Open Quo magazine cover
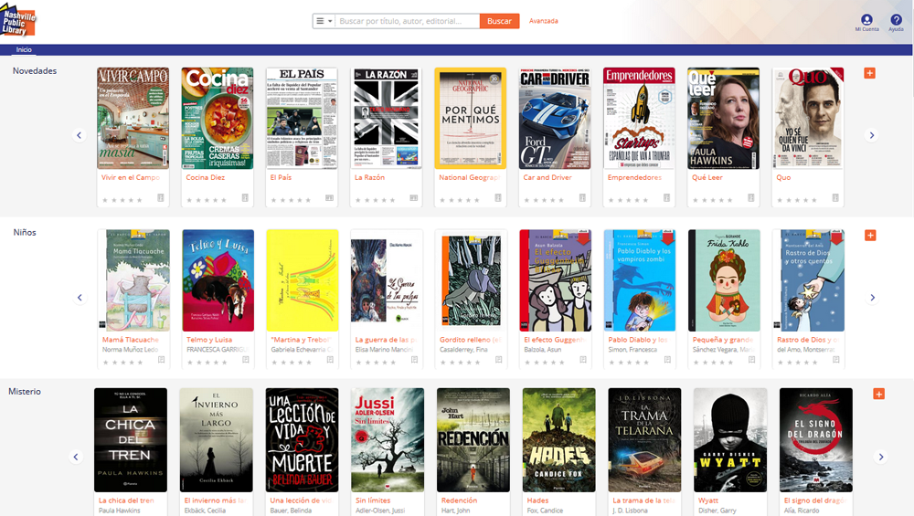The width and height of the screenshot is (914, 516). (x=808, y=118)
